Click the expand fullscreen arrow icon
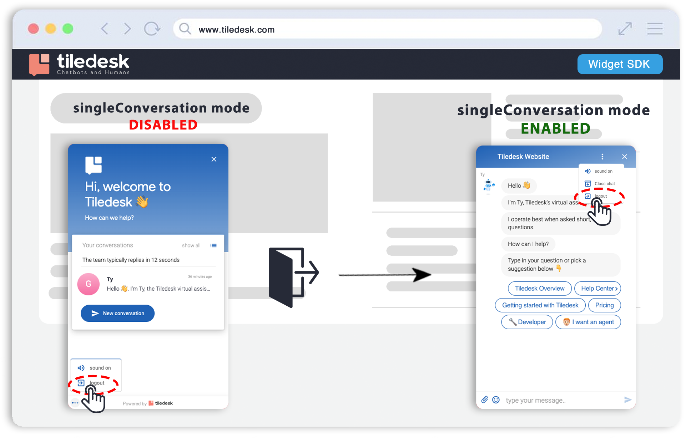This screenshot has width=696, height=438. coord(625,29)
